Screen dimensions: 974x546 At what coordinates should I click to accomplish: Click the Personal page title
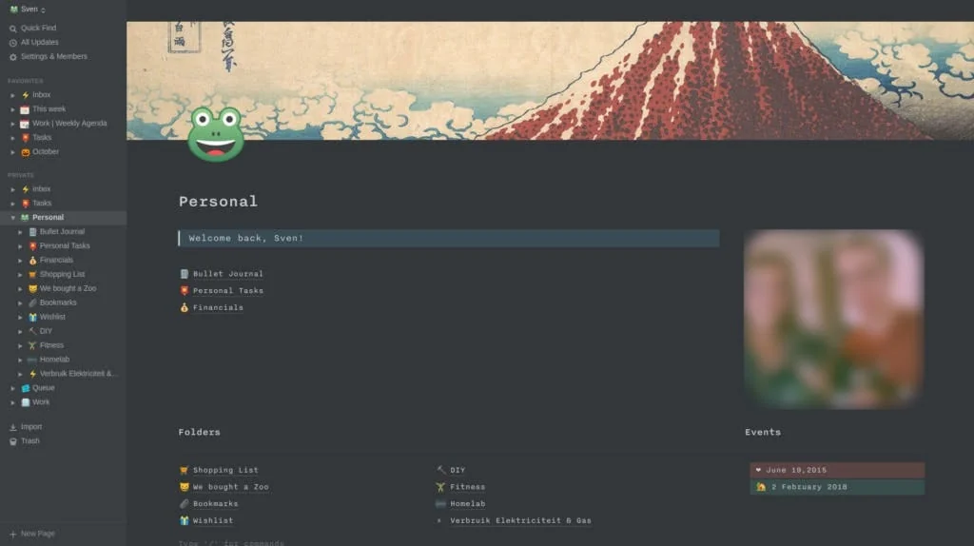pos(218,202)
